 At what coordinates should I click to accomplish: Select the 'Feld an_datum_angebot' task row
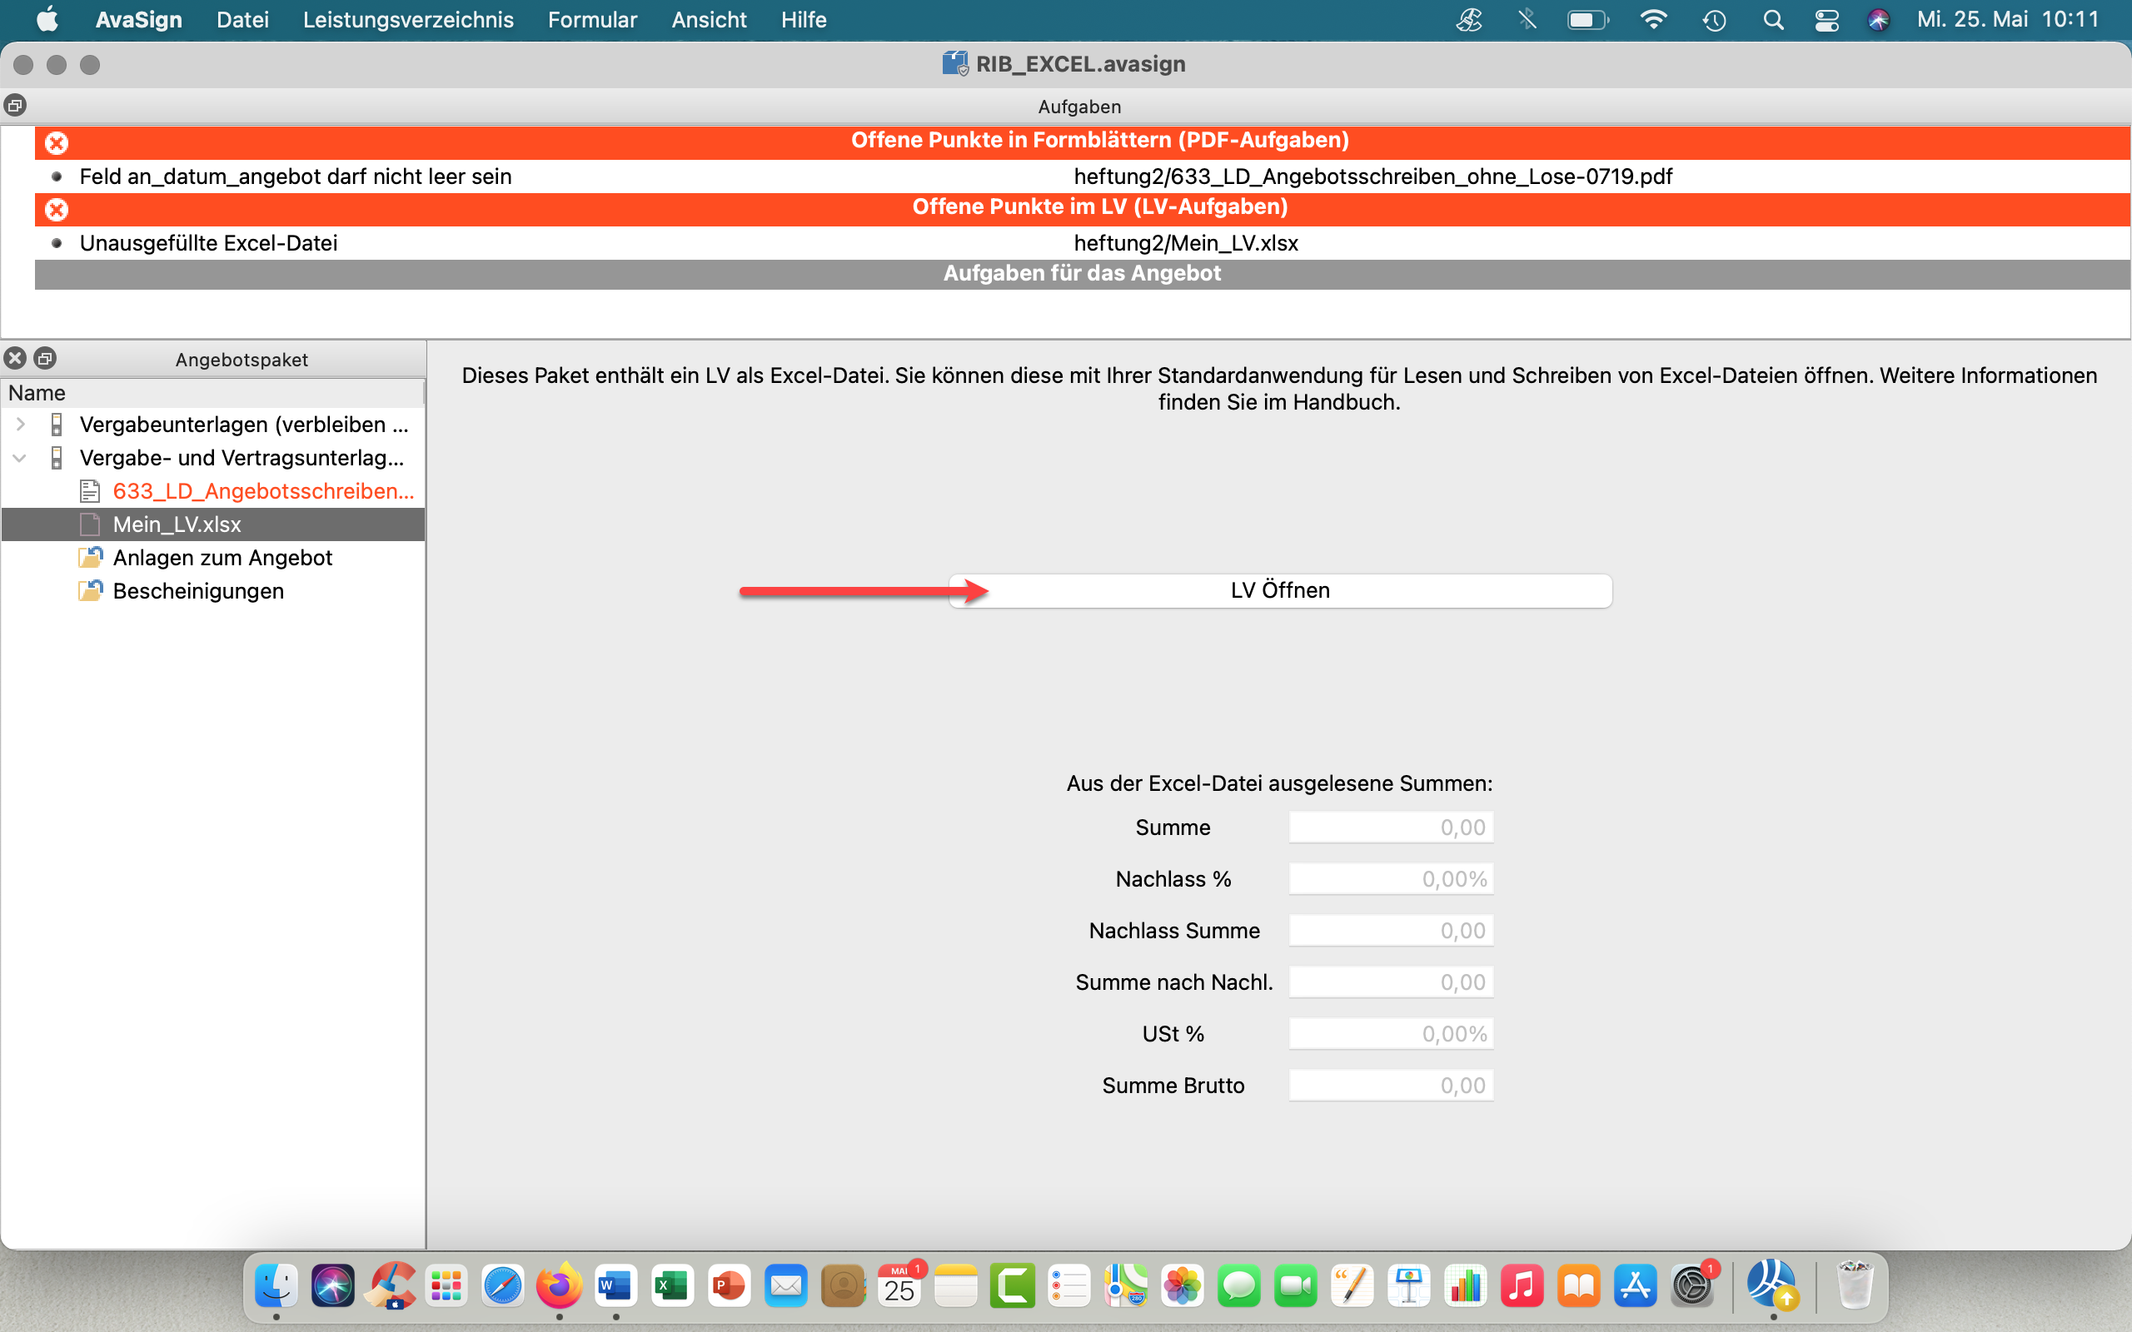click(295, 176)
